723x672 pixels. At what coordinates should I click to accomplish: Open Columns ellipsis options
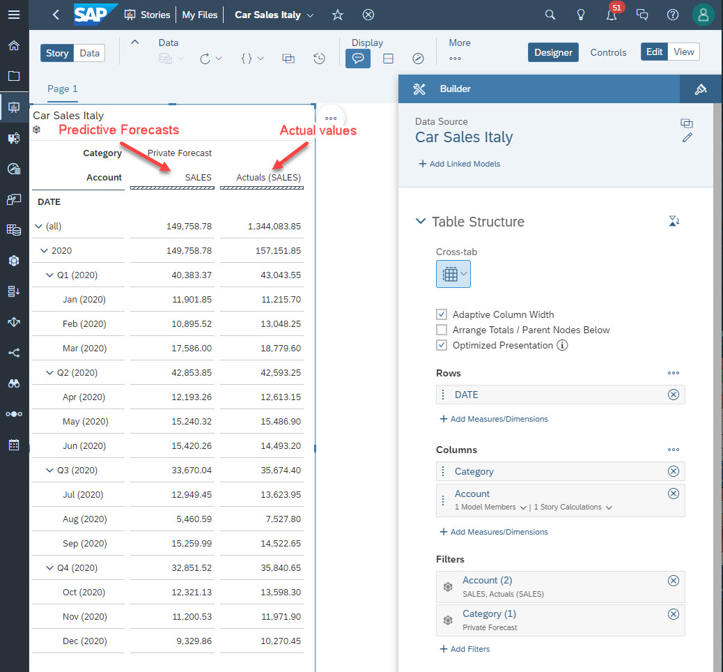coord(674,450)
